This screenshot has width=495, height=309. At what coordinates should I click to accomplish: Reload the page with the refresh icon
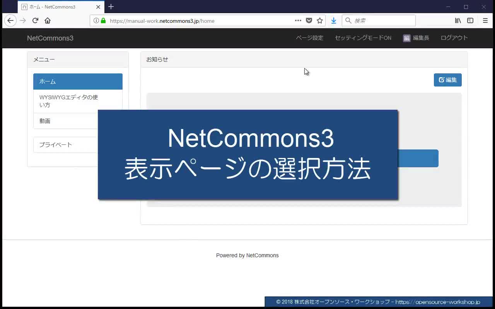click(x=35, y=20)
